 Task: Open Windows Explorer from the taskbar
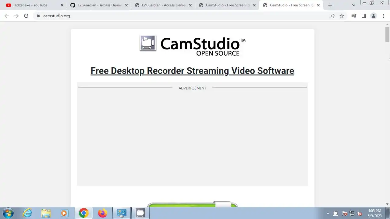coord(46,213)
